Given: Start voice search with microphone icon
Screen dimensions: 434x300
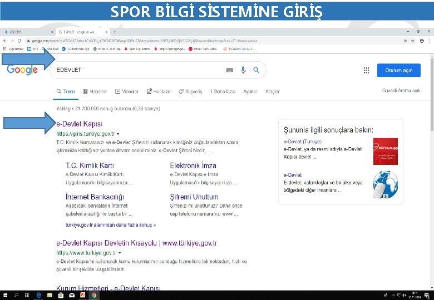Looking at the screenshot, I should (243, 70).
